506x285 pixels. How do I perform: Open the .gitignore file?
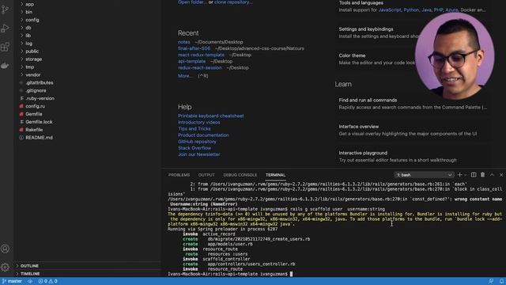click(x=36, y=90)
